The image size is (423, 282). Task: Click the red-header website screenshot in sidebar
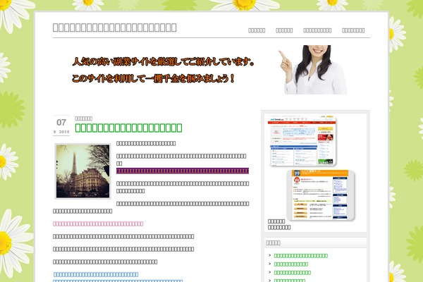pyautogui.click(x=302, y=141)
